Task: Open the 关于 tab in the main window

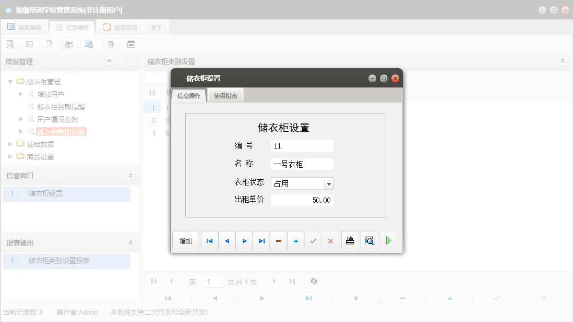Action: (156, 27)
